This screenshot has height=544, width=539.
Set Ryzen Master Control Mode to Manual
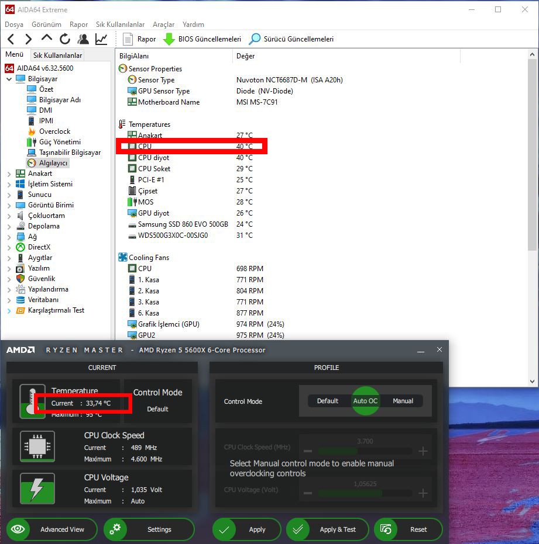click(x=403, y=401)
